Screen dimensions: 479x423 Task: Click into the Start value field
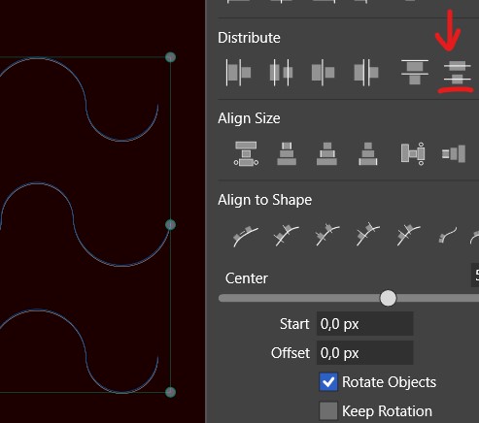tap(364, 324)
